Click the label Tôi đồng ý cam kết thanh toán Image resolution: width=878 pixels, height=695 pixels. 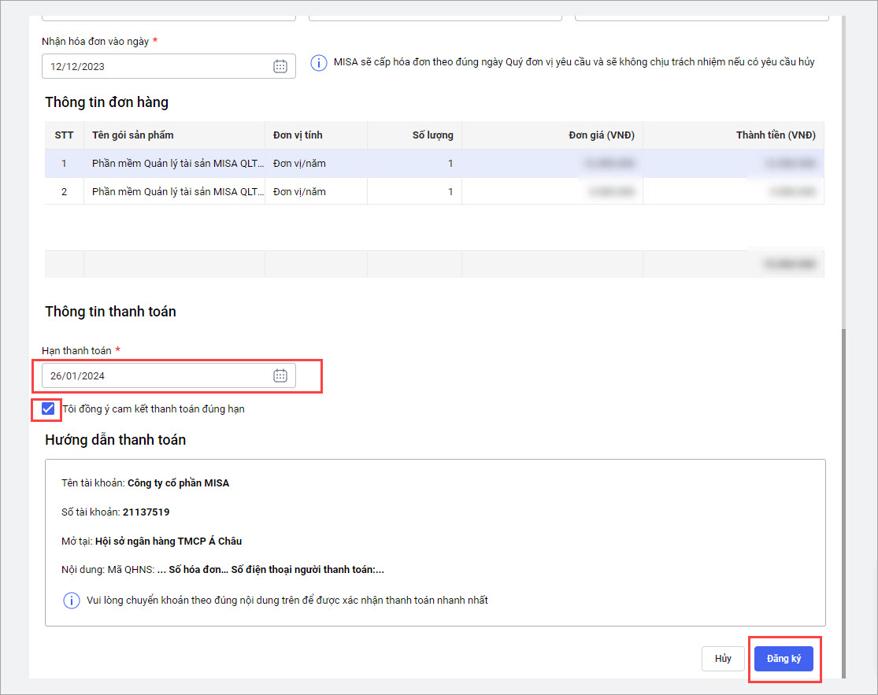pos(154,409)
